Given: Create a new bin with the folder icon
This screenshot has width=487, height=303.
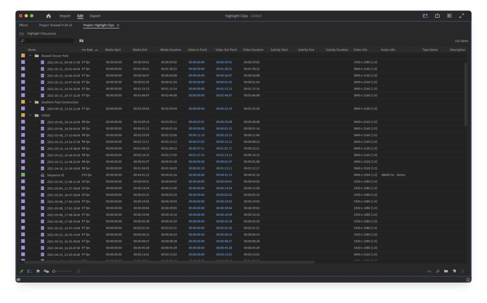Looking at the screenshot, I should [446, 271].
